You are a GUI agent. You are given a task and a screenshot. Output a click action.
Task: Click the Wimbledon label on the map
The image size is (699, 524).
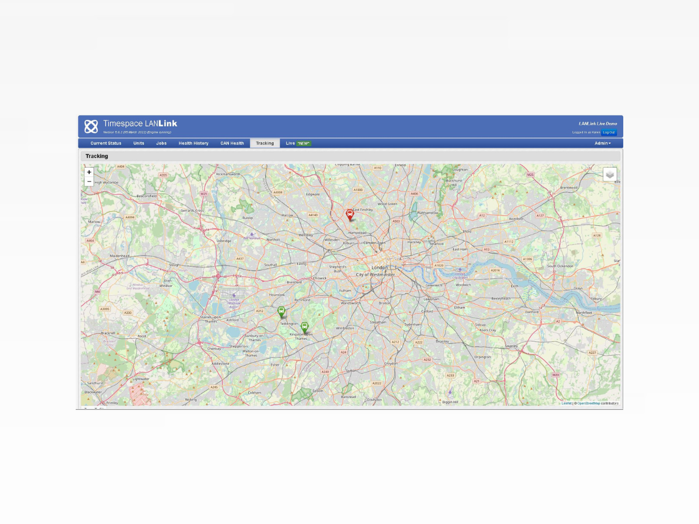click(x=345, y=328)
